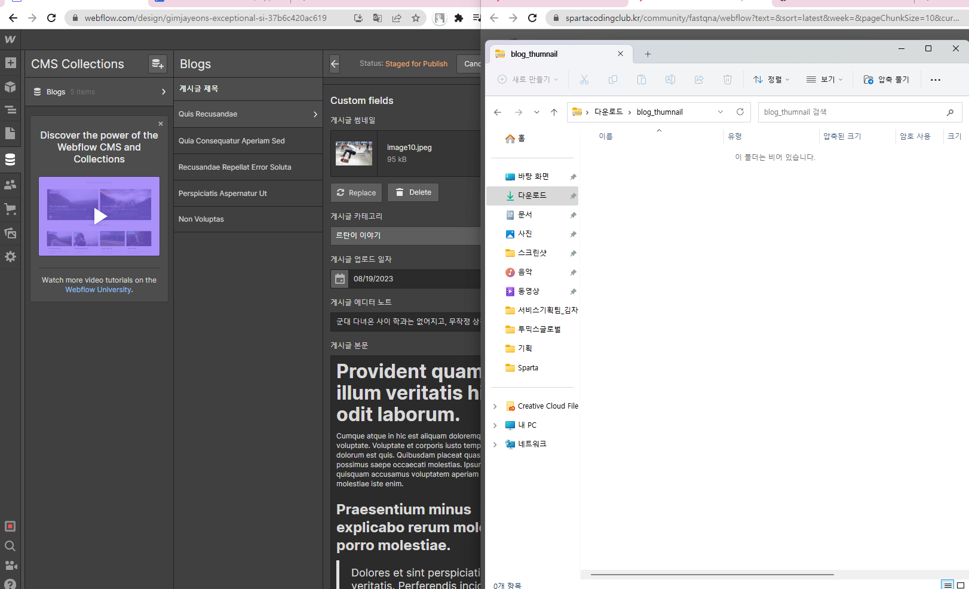Select the CMS database icon in Webflow sidebar
Image resolution: width=969 pixels, height=589 pixels.
(x=10, y=159)
